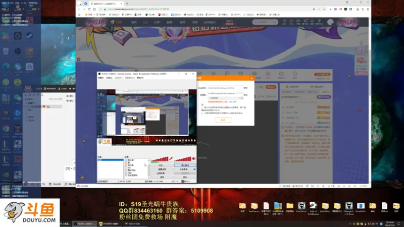Select the highlighted scene in the OBS scenes list

pos(110,160)
